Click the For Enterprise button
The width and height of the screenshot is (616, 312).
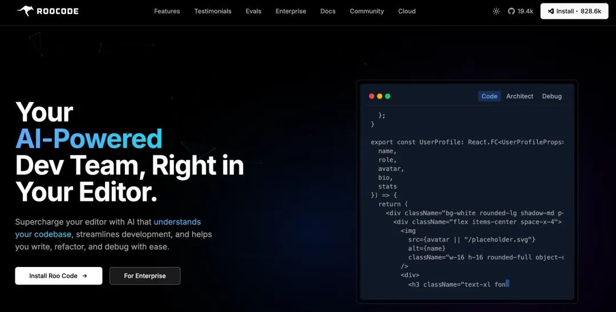click(145, 276)
